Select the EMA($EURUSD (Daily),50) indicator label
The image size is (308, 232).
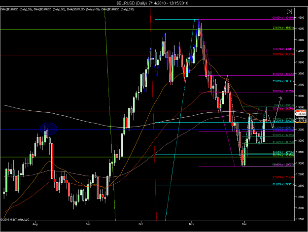(x=49, y=9)
